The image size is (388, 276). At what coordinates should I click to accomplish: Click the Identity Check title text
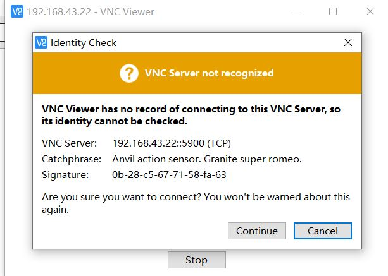click(84, 43)
